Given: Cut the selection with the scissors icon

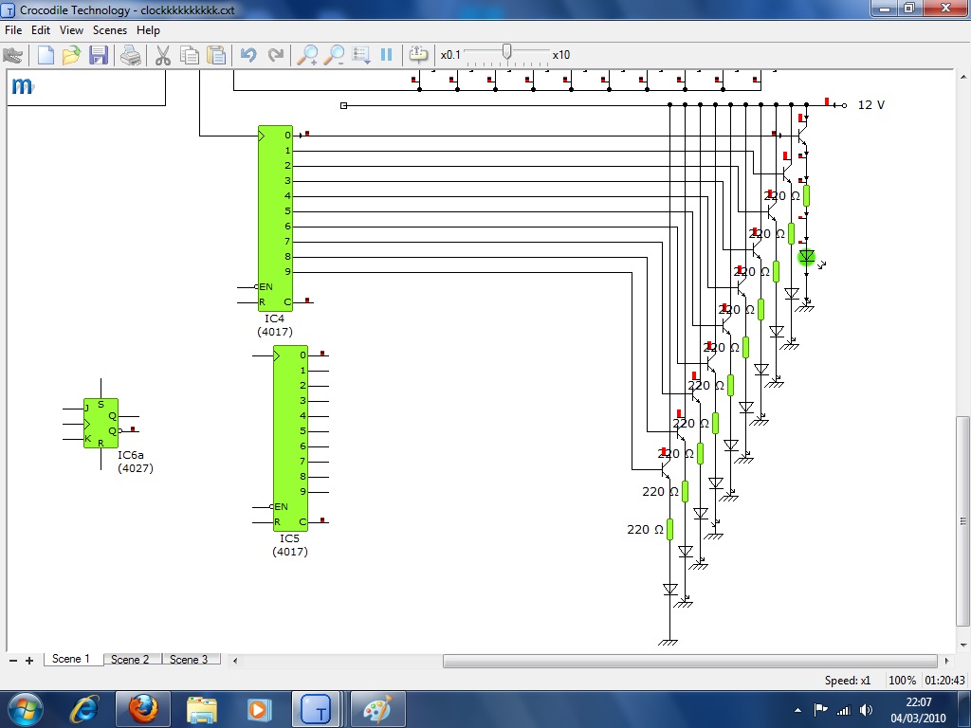Looking at the screenshot, I should (163, 55).
